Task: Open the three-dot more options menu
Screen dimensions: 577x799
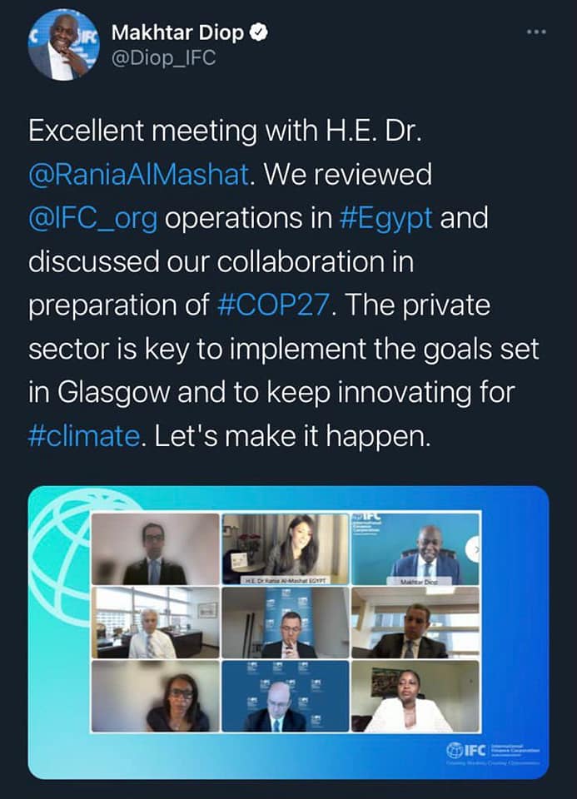Action: coord(537,33)
